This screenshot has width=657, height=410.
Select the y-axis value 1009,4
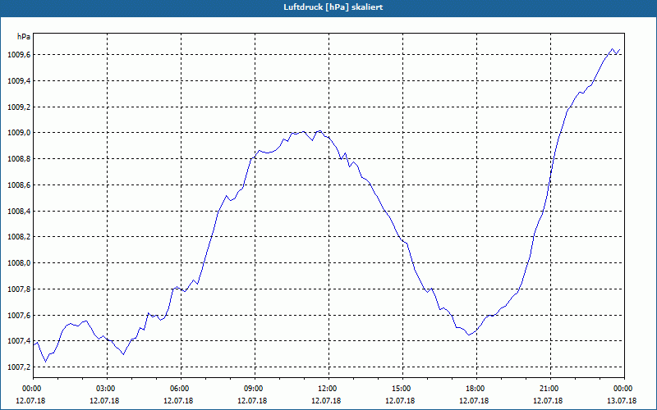18,81
